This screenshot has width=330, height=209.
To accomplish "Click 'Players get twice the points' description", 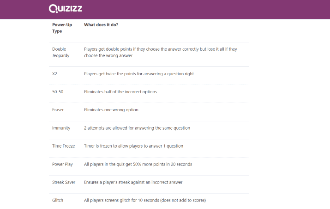I will (x=139, y=74).
